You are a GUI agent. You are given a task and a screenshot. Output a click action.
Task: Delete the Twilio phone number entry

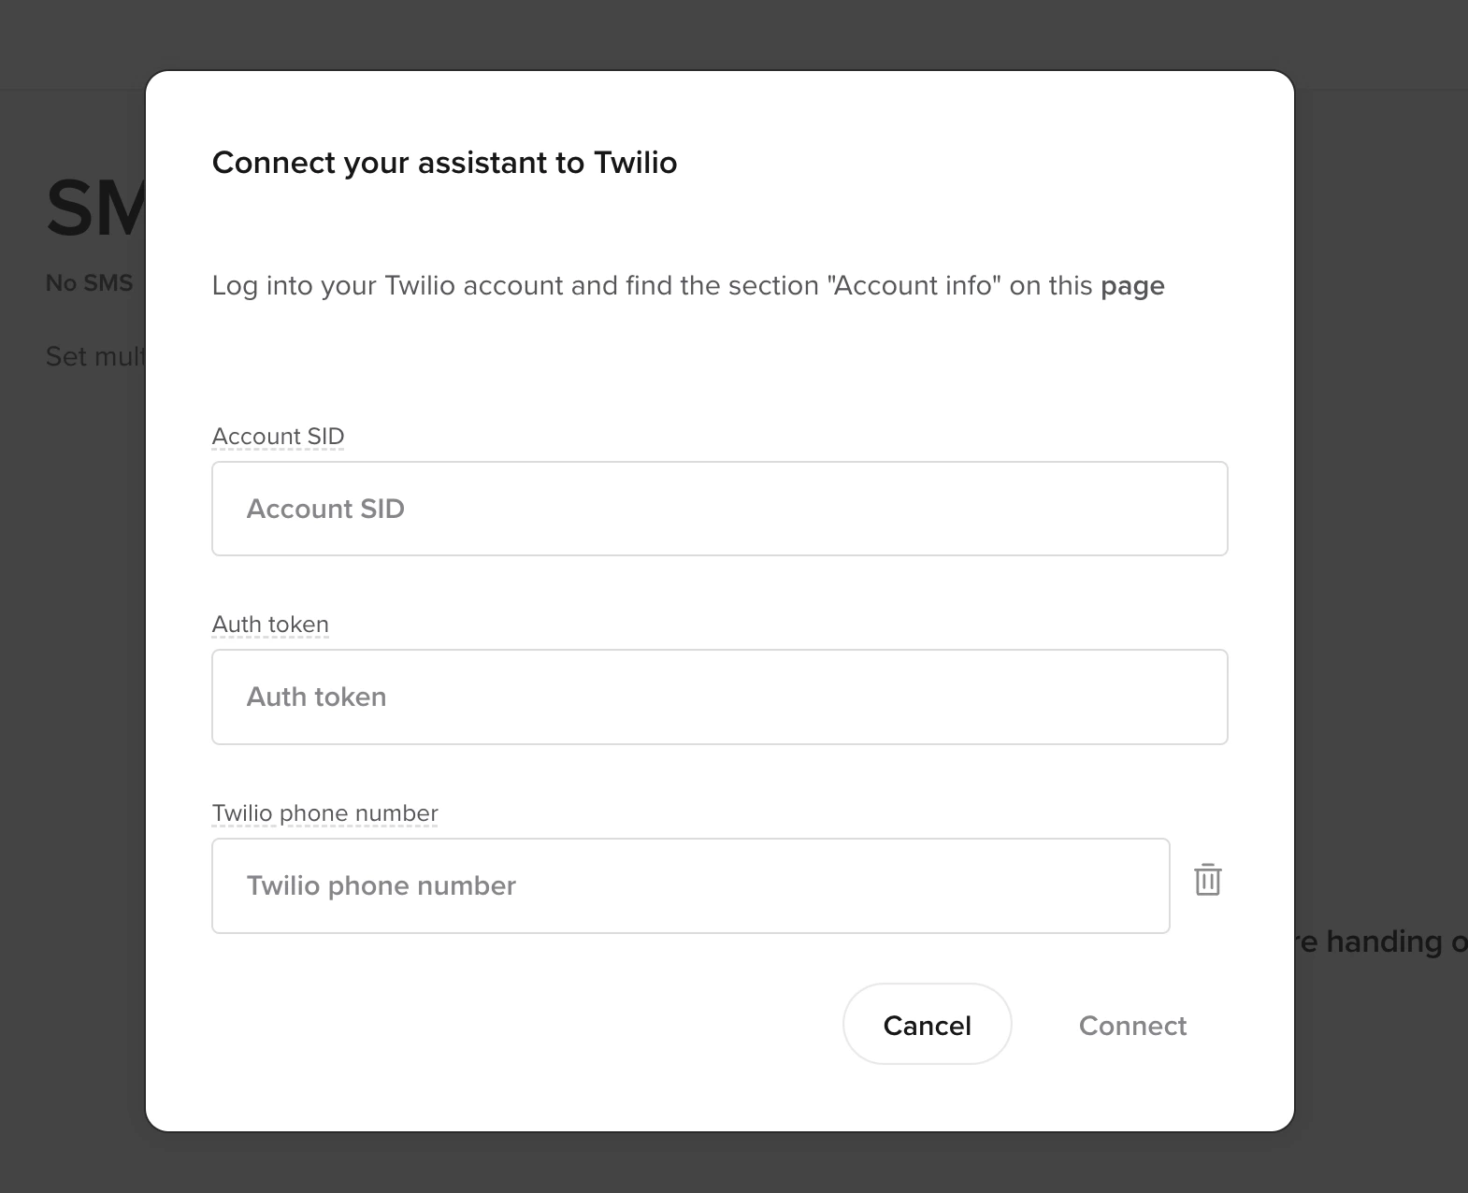pyautogui.click(x=1208, y=880)
